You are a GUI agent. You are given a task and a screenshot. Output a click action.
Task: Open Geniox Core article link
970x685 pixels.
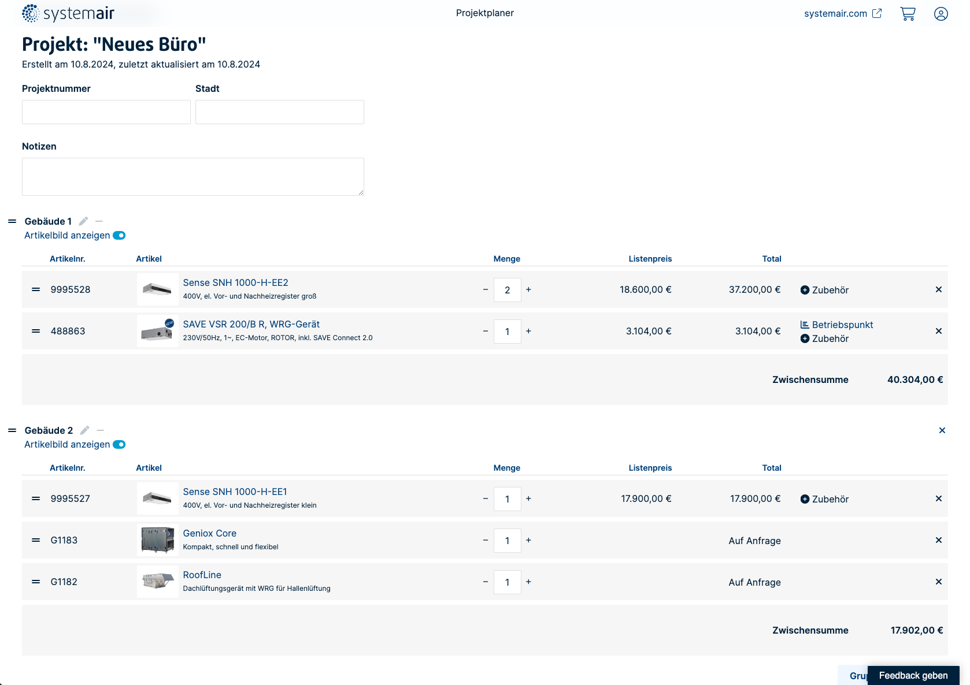coord(209,533)
